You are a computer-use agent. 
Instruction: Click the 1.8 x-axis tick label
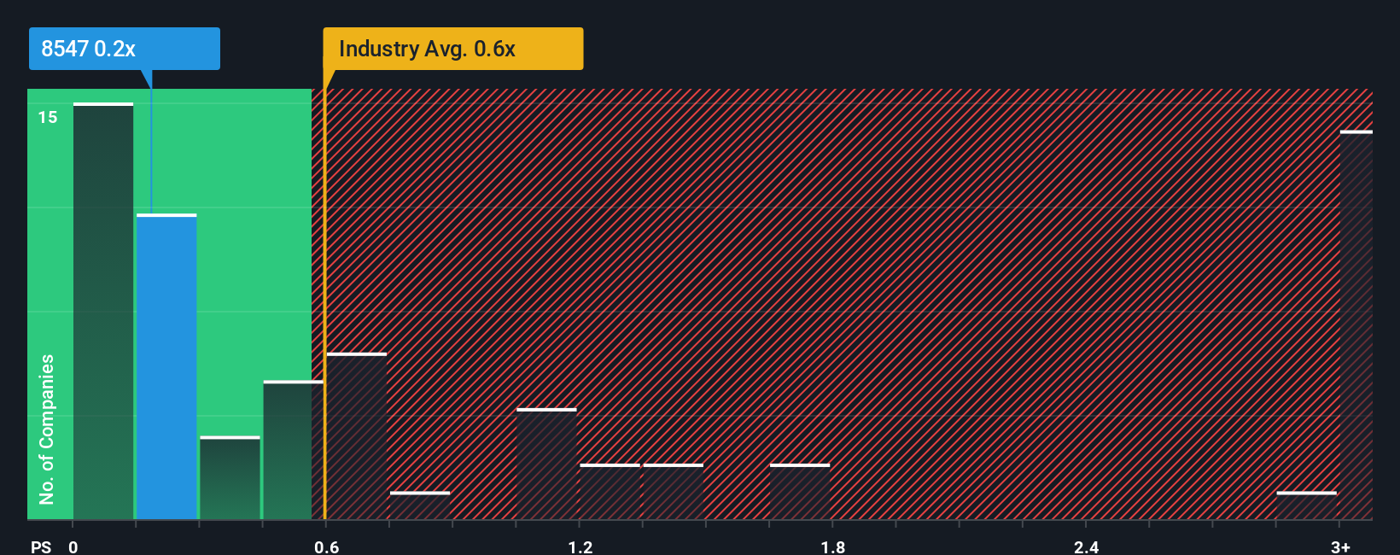[x=833, y=546]
